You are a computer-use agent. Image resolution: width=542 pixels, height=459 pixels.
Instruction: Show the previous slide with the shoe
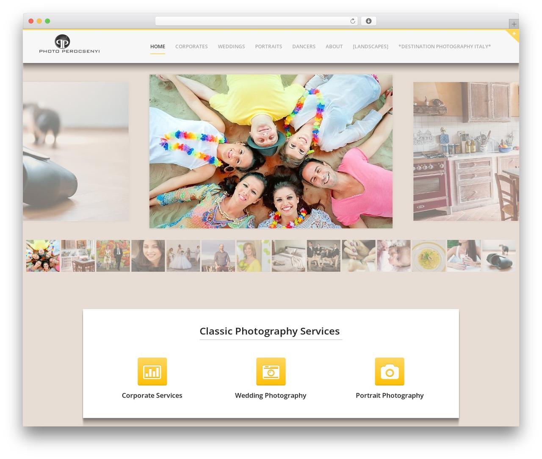(x=76, y=151)
